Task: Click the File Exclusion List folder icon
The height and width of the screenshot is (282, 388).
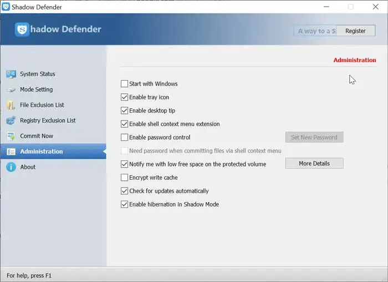Action: (11, 105)
